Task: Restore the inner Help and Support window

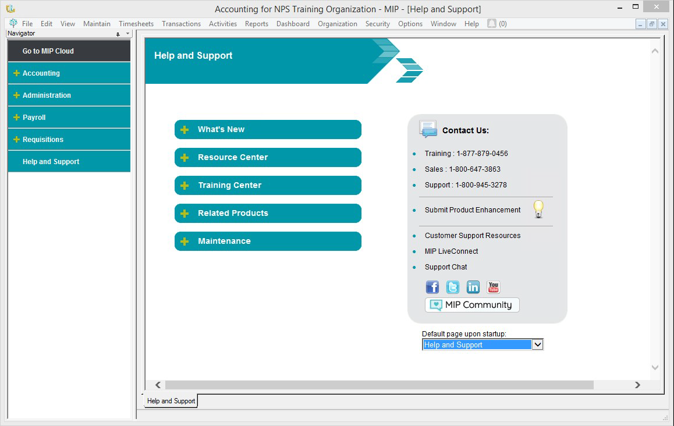Action: tap(652, 24)
